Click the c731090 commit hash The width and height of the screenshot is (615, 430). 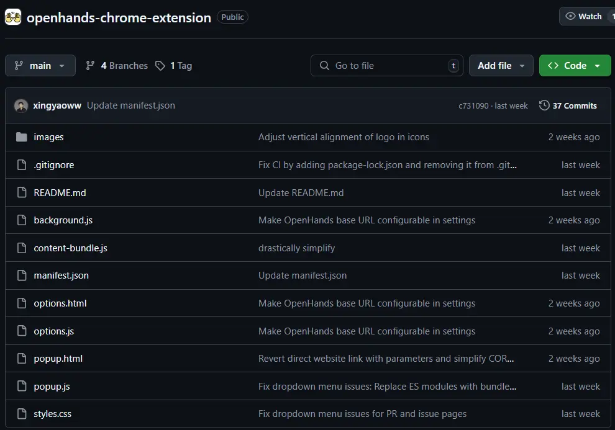[474, 106]
